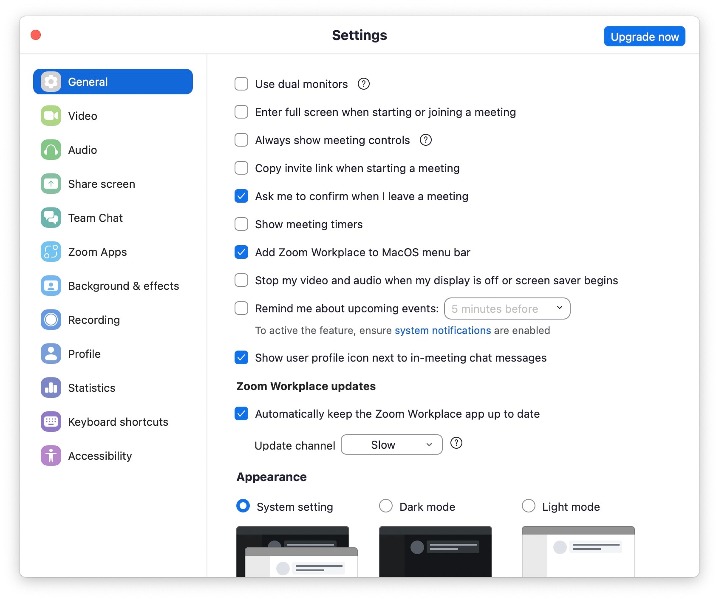Open Profile settings

pyautogui.click(x=113, y=354)
